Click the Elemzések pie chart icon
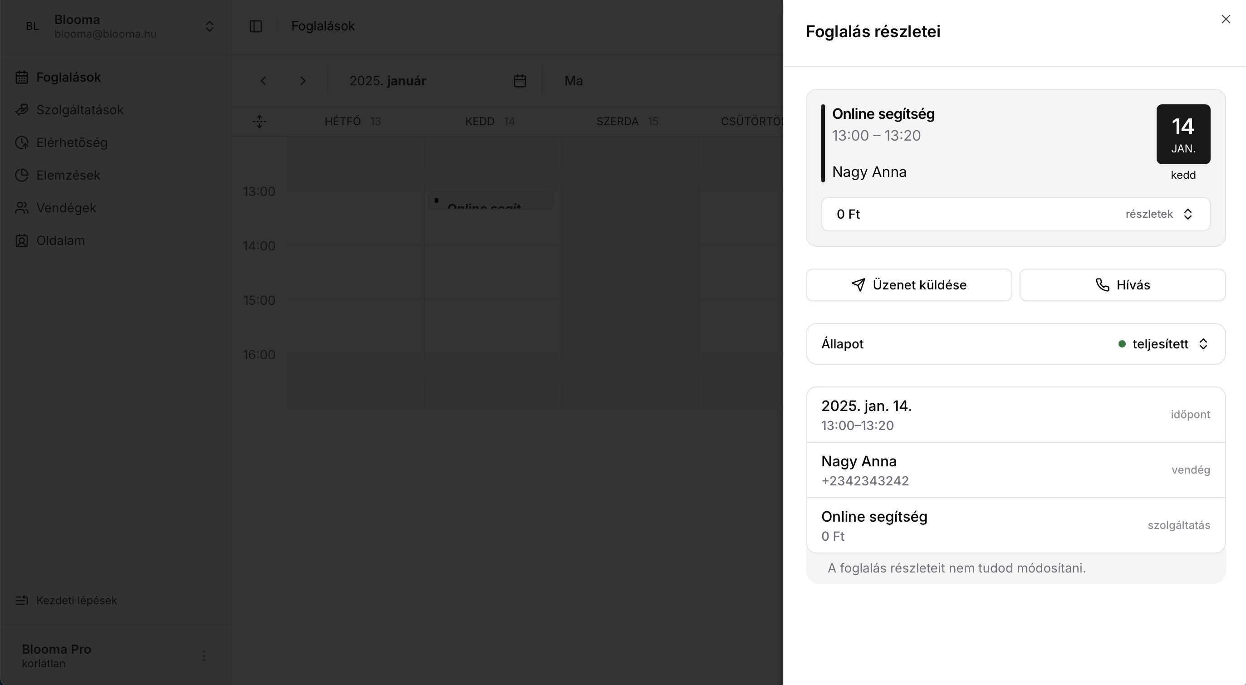1246x685 pixels. (x=22, y=175)
